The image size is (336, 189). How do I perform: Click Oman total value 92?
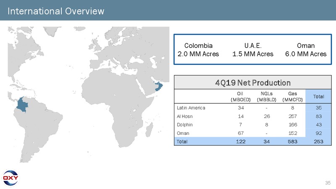pos(319,133)
